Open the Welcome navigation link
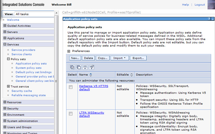215x134 pixels. [13, 20]
